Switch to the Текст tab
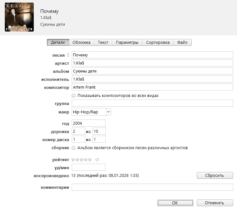The width and height of the screenshot is (237, 211). click(103, 43)
